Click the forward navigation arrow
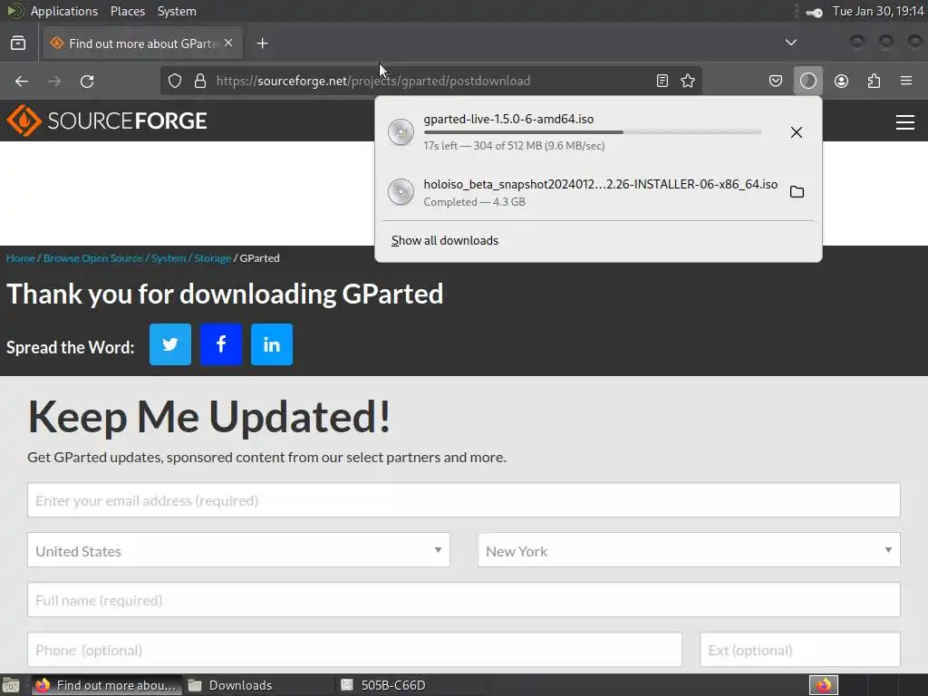 pos(54,81)
